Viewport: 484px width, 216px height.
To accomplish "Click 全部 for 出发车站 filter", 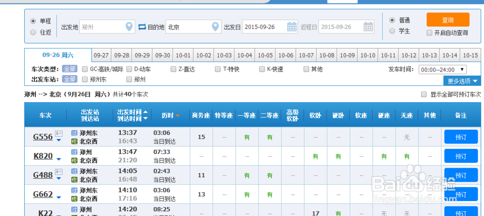I will [x=69, y=79].
